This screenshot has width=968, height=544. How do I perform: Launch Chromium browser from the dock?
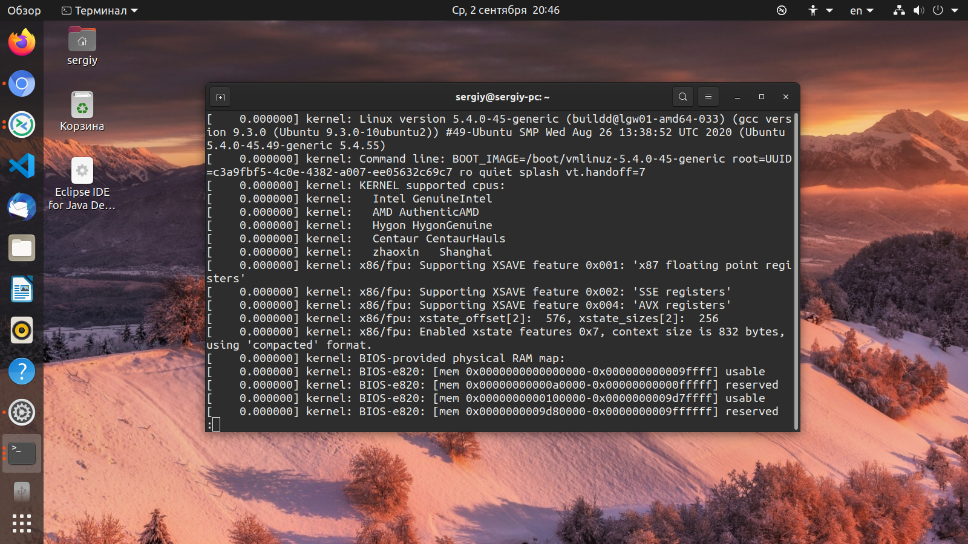pos(22,83)
